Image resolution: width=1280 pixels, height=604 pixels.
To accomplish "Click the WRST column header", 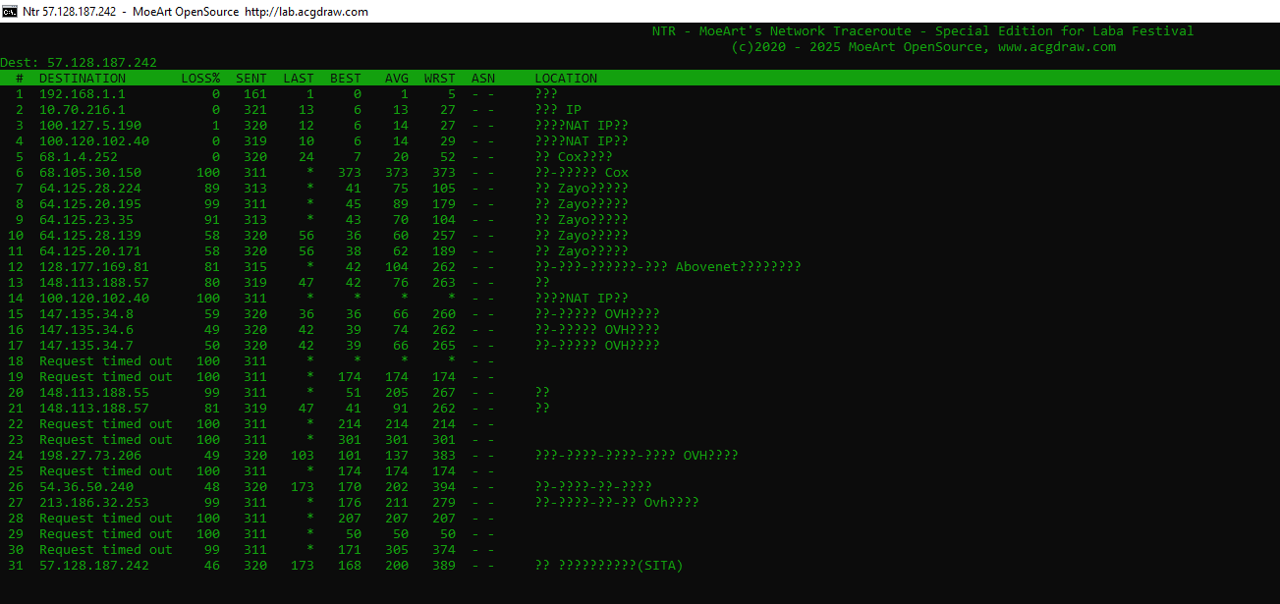I will click(440, 79).
